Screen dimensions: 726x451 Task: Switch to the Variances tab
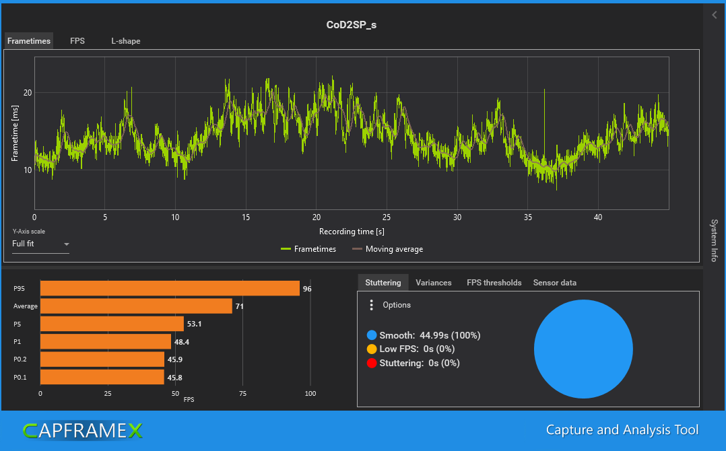click(434, 283)
